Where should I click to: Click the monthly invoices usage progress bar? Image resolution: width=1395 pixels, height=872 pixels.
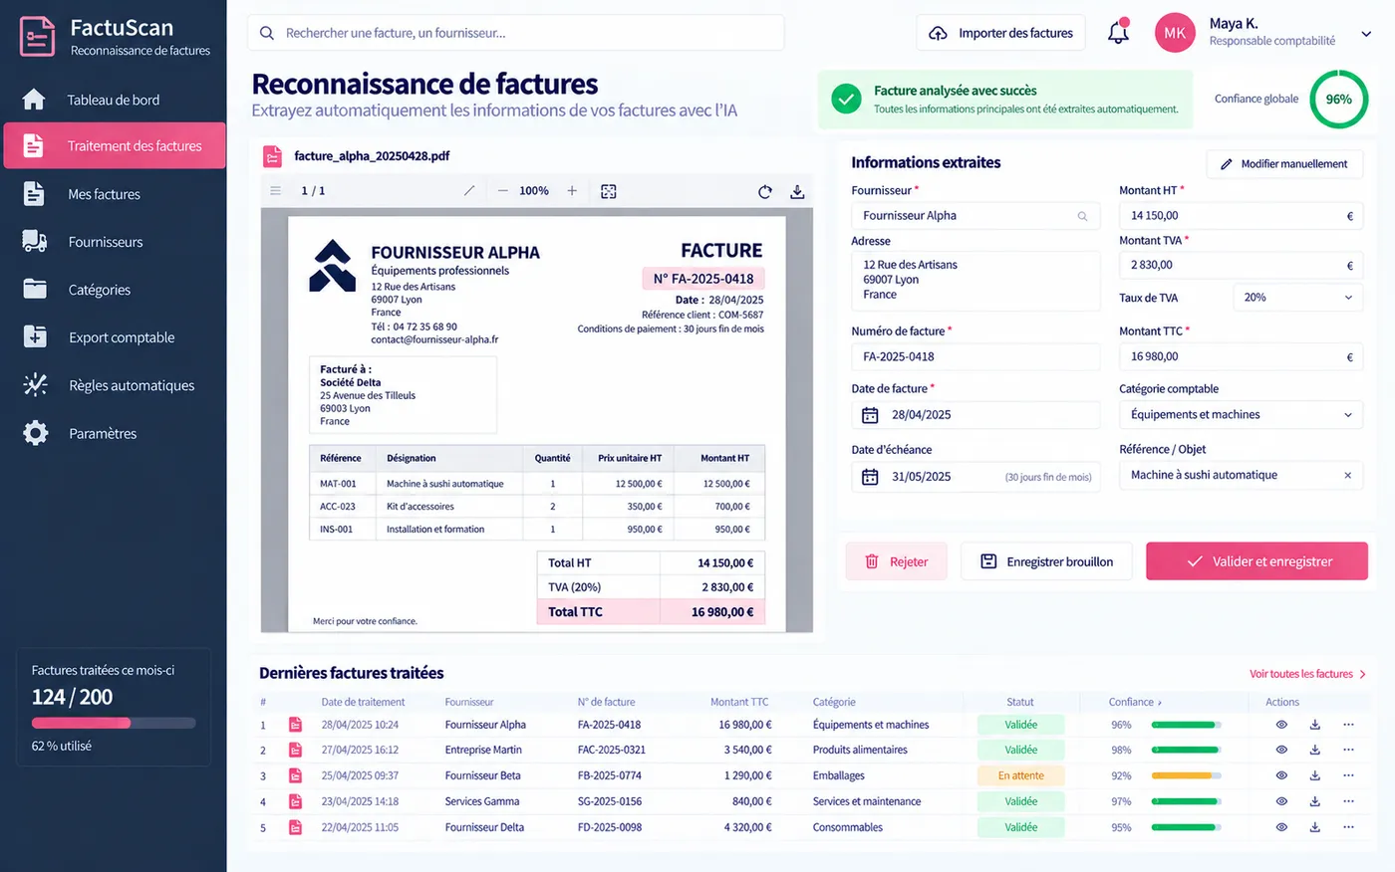pos(114,723)
